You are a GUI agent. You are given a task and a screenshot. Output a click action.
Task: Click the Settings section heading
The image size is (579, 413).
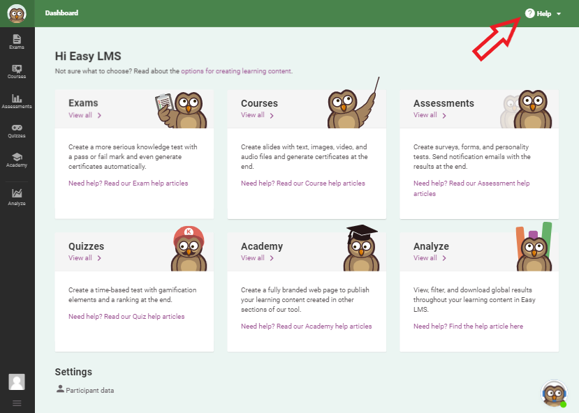tap(73, 372)
